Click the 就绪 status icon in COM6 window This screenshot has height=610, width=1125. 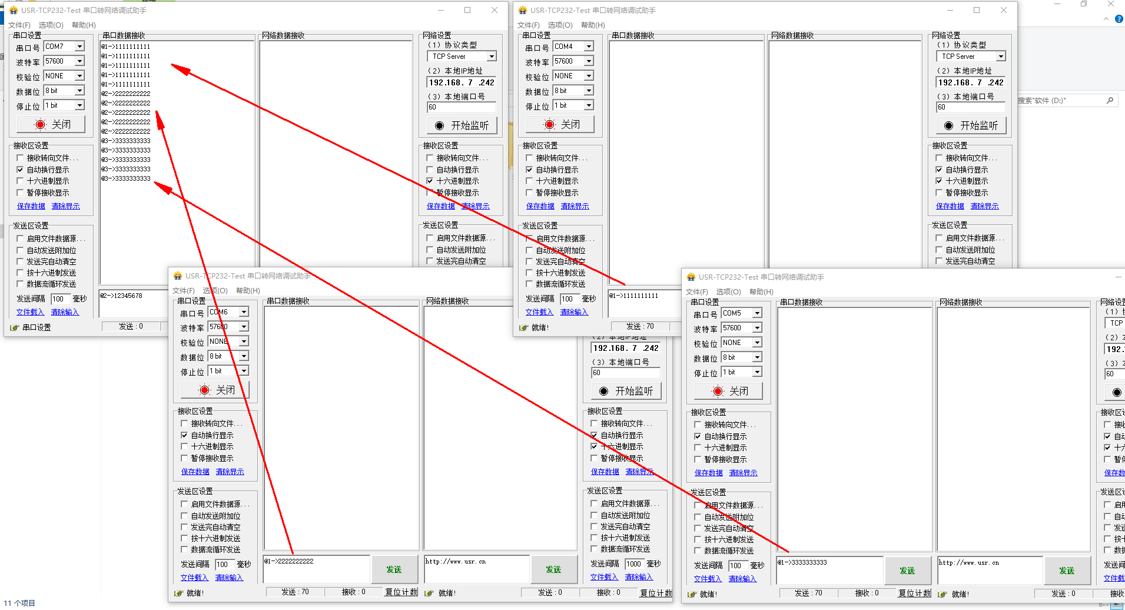click(179, 593)
